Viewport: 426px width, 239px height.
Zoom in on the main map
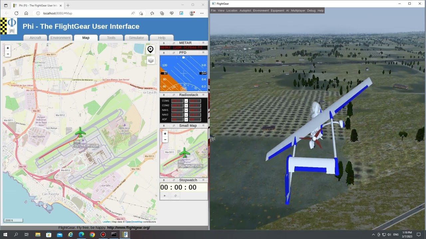coord(8,48)
